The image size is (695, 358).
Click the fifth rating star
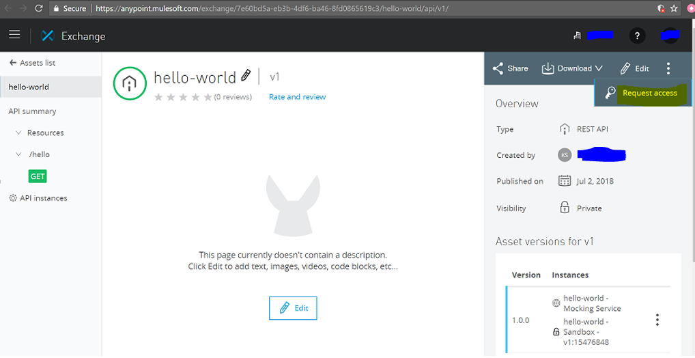coord(208,97)
